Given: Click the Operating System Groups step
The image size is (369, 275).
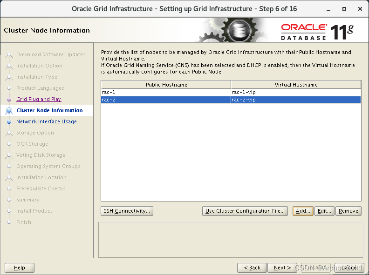Looking at the screenshot, I should pos(48,166).
